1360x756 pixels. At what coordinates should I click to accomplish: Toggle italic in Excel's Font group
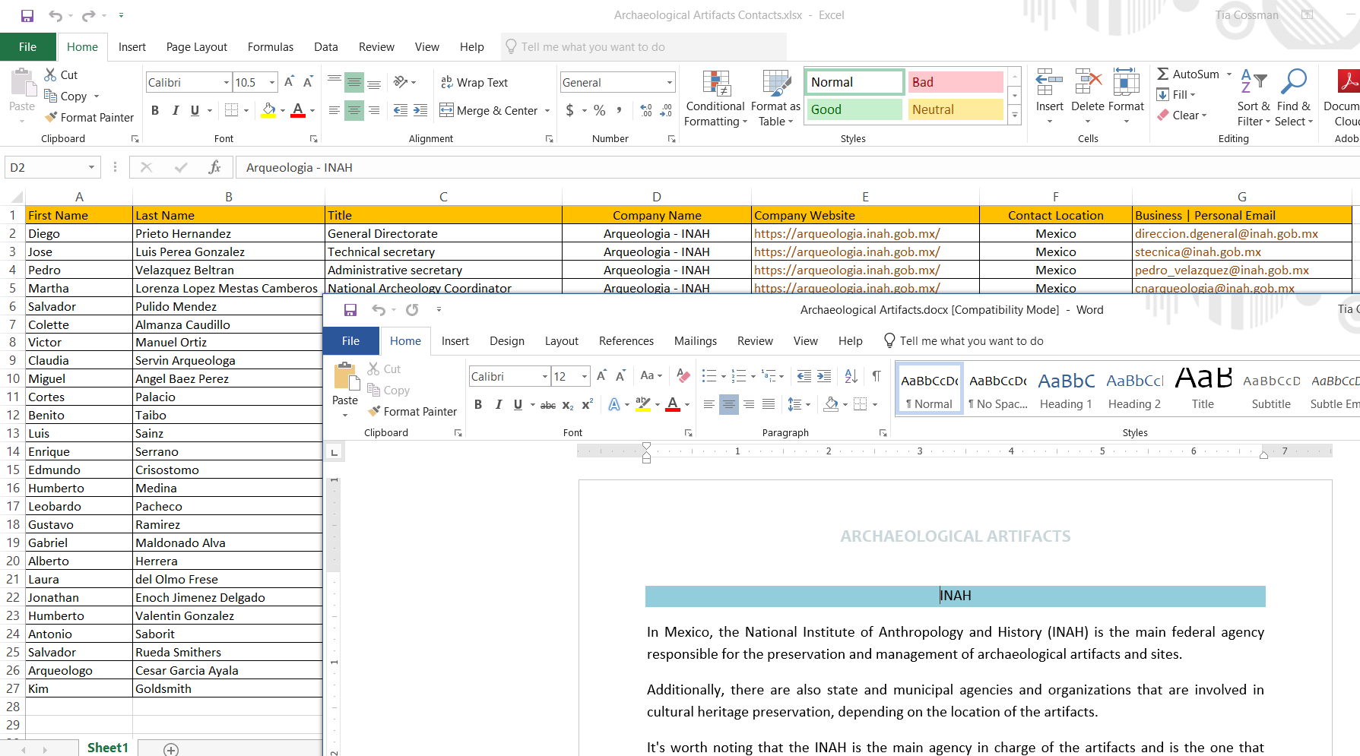(176, 110)
